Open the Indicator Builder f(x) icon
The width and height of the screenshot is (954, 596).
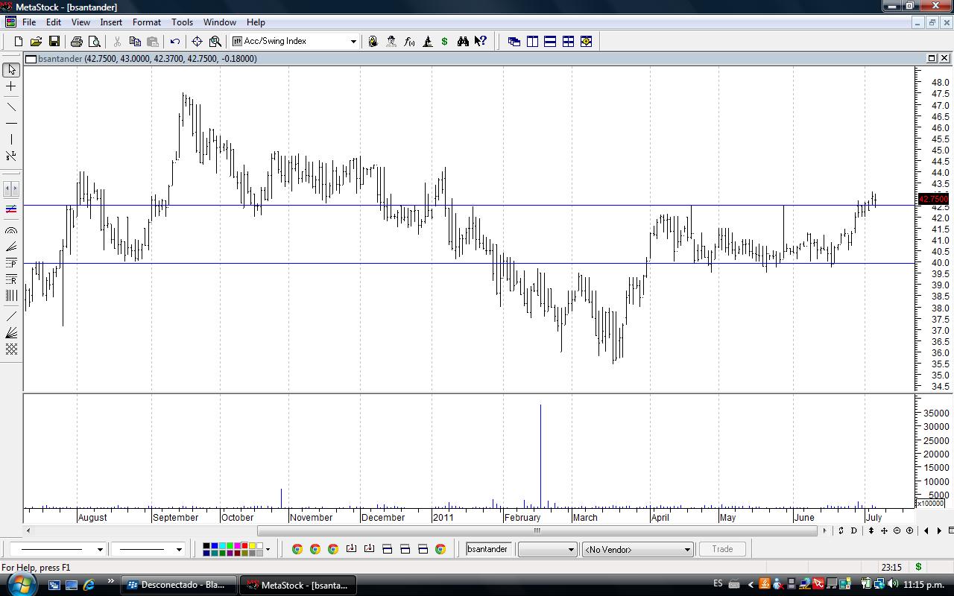click(409, 42)
